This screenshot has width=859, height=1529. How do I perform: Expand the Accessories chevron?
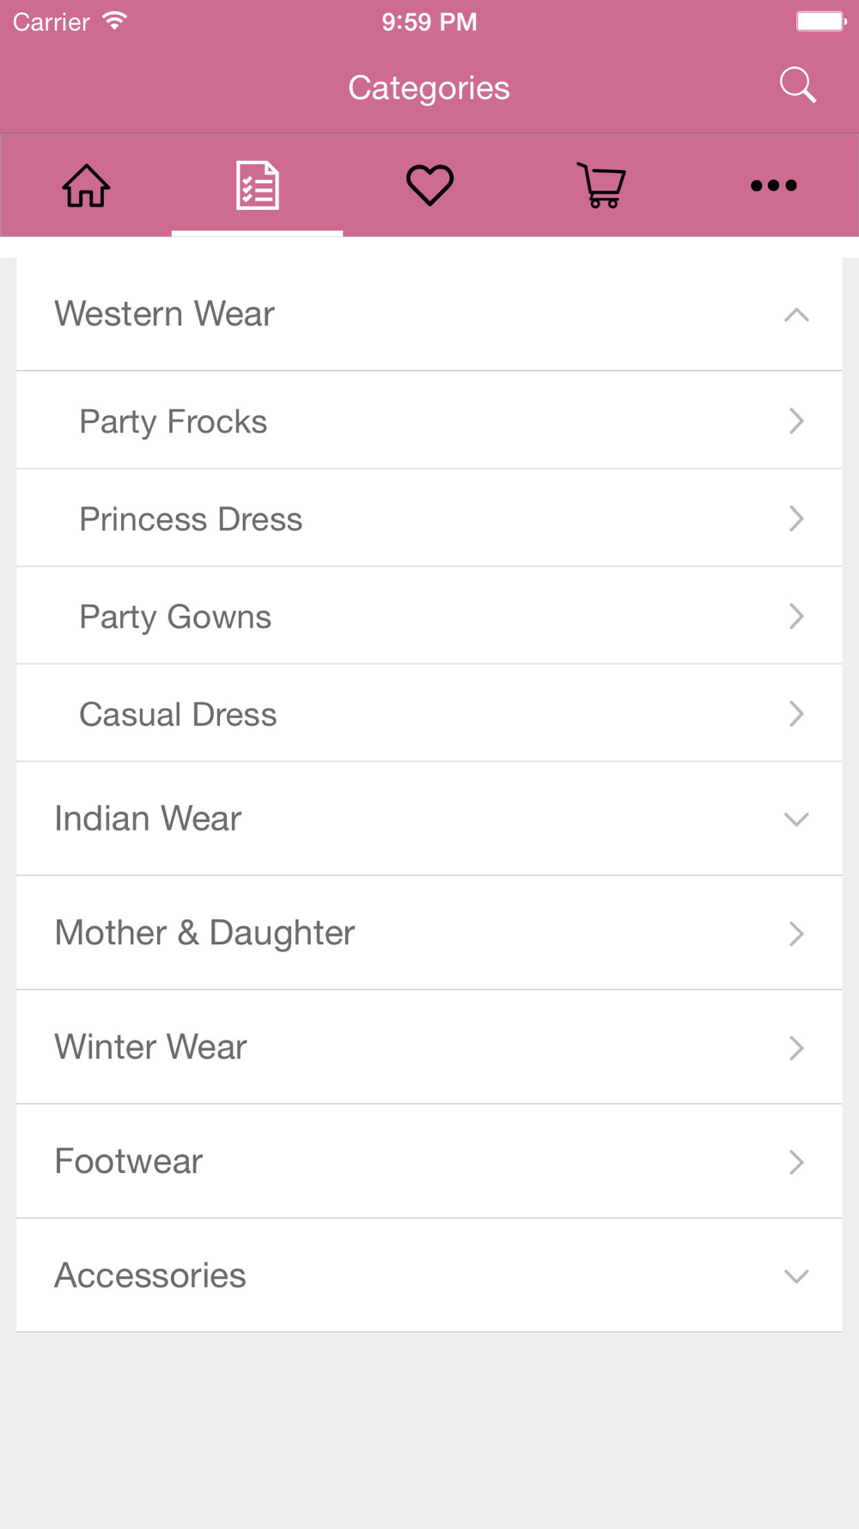click(796, 1276)
